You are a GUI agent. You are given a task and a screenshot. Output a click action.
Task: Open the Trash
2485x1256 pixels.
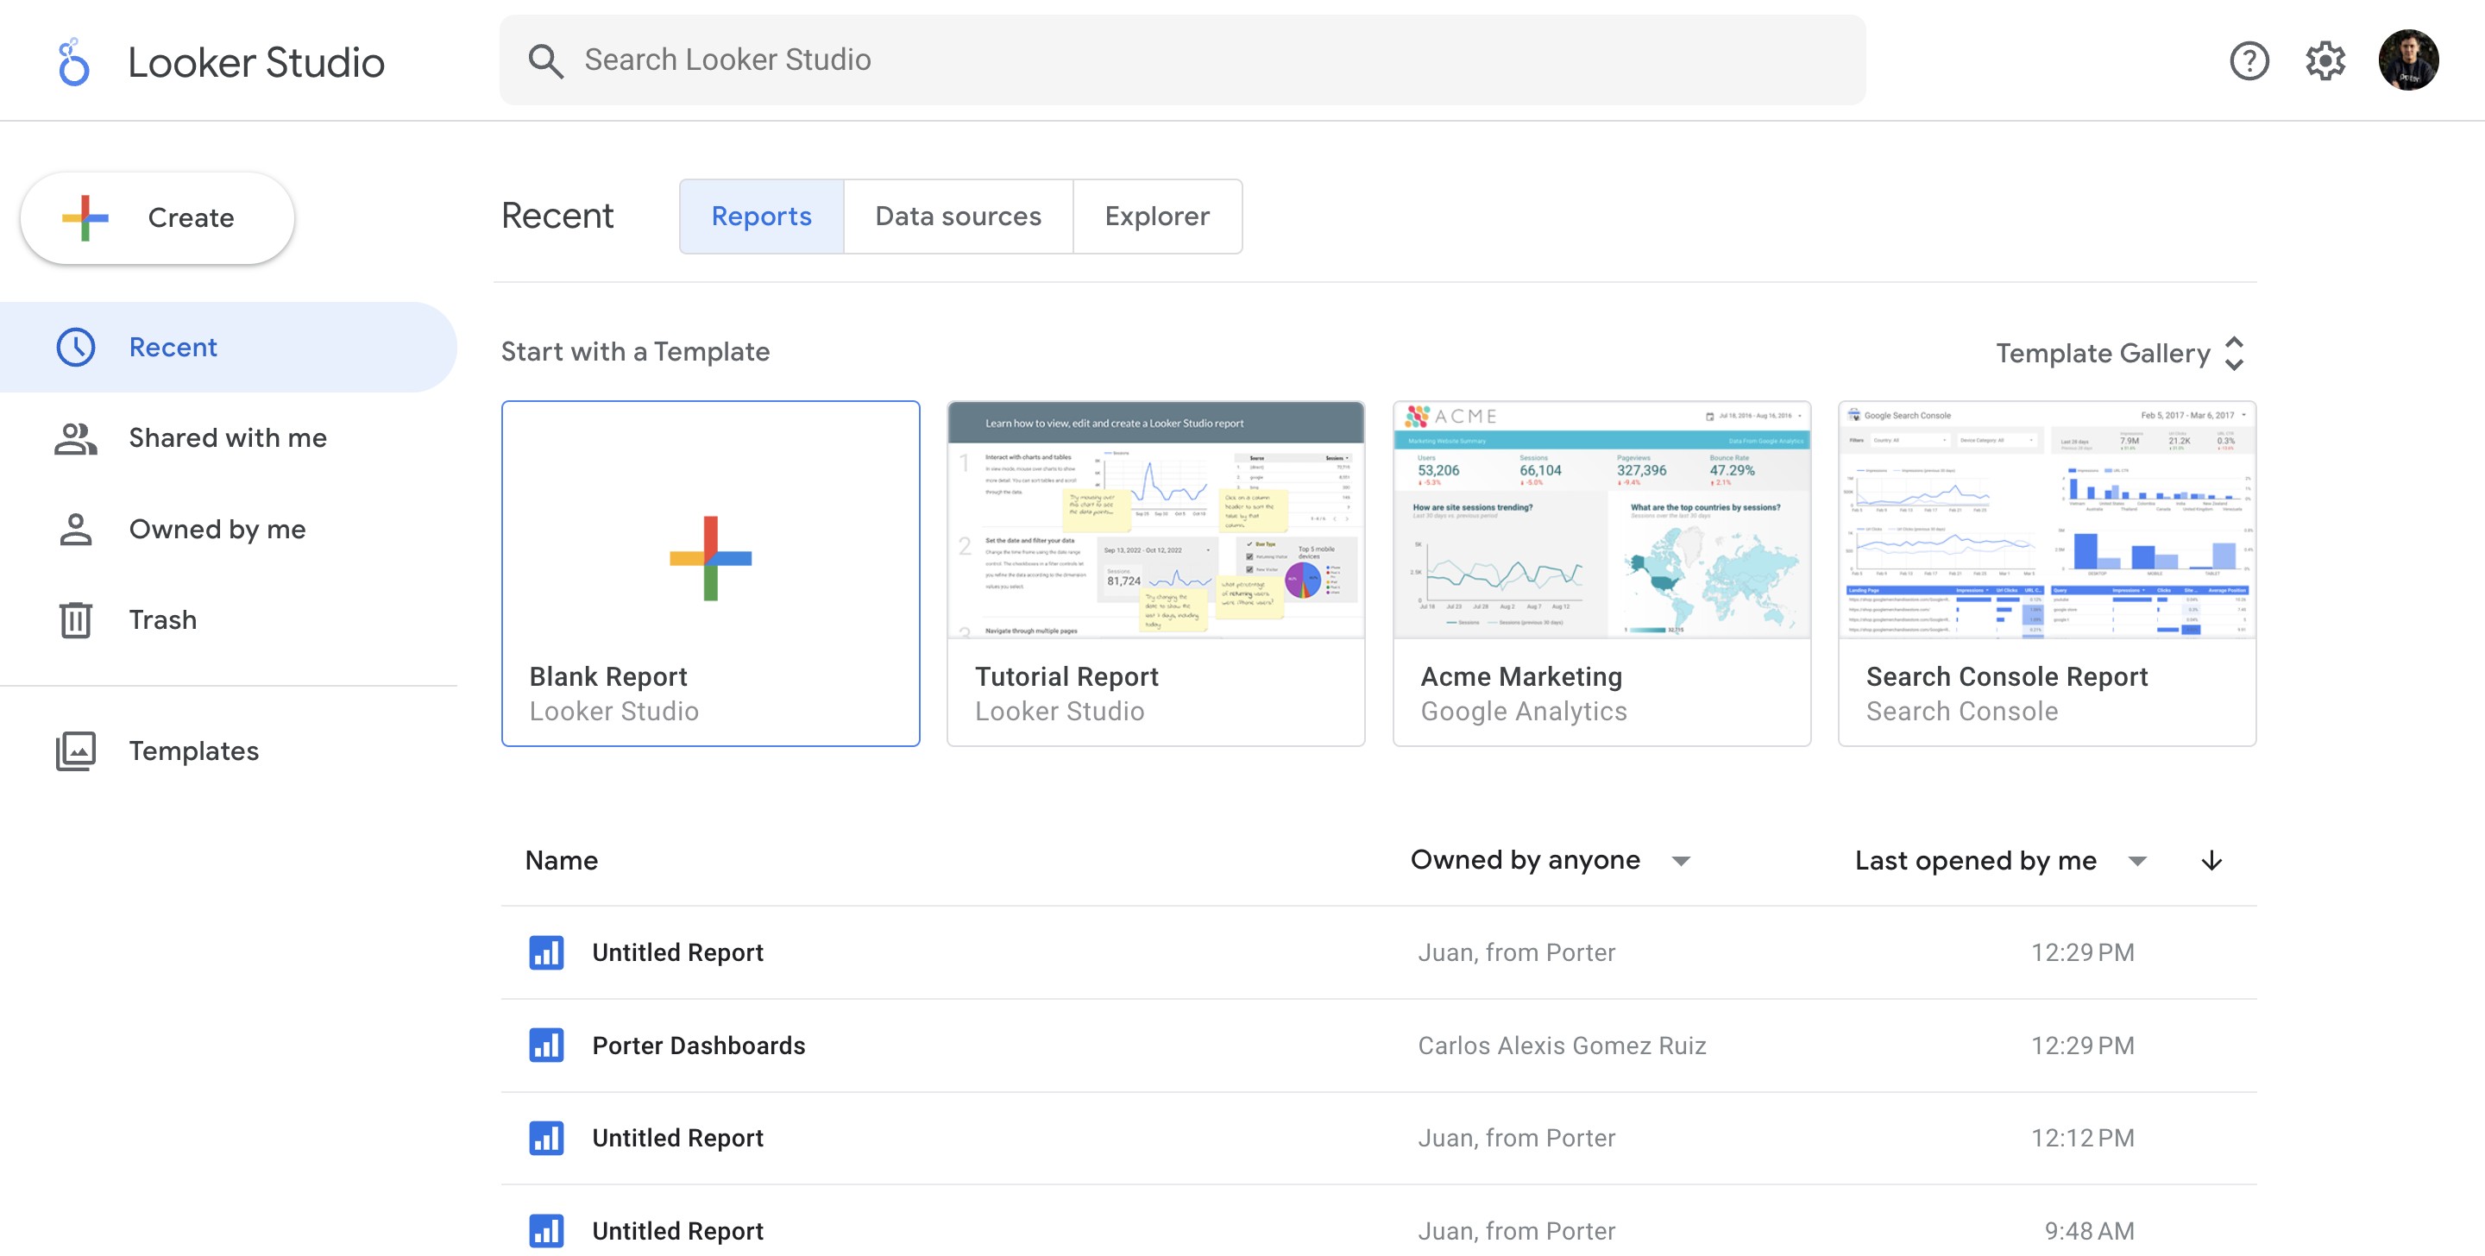click(162, 619)
